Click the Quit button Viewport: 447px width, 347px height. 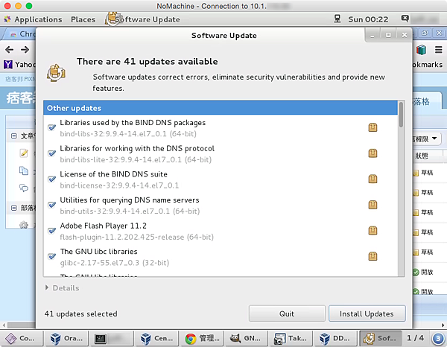pyautogui.click(x=287, y=313)
